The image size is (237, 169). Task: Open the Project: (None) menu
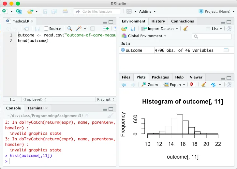point(216,11)
